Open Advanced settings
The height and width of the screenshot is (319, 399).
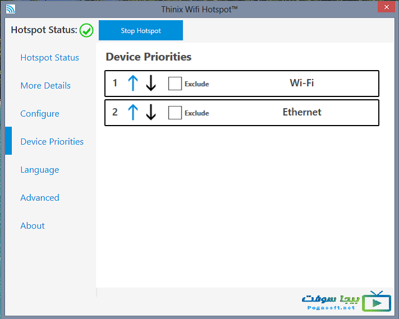pos(40,197)
